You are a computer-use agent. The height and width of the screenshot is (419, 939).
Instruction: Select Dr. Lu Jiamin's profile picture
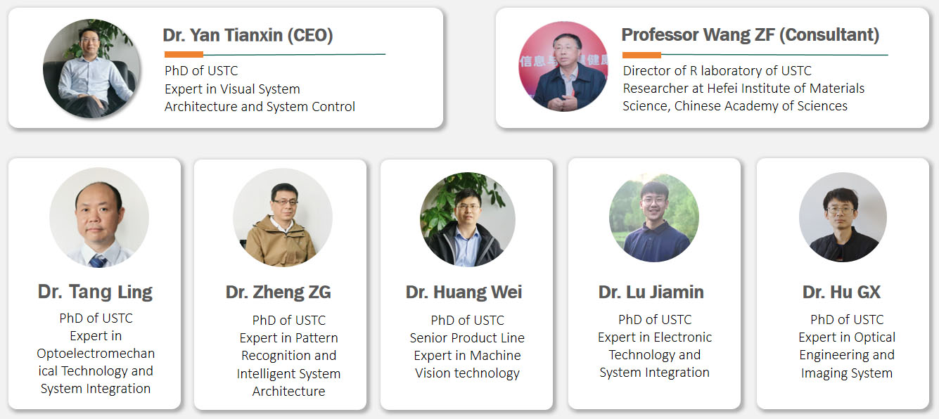pos(654,218)
